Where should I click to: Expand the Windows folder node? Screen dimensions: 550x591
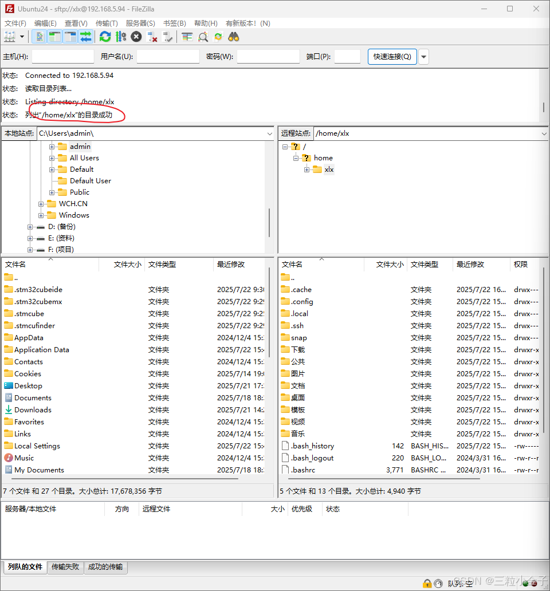pyautogui.click(x=41, y=215)
